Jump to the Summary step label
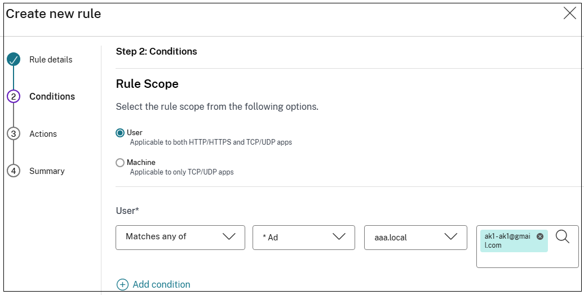The image size is (584, 295). 47,171
